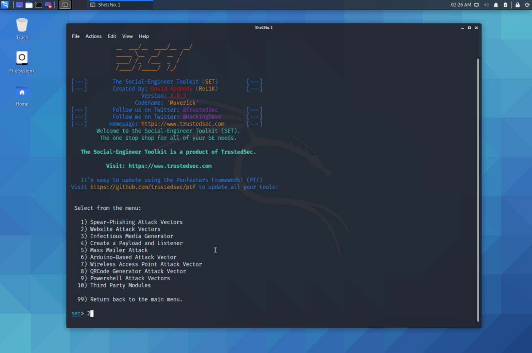Click the github.com/trustedsec/ptf link
The width and height of the screenshot is (532, 353).
(x=143, y=187)
